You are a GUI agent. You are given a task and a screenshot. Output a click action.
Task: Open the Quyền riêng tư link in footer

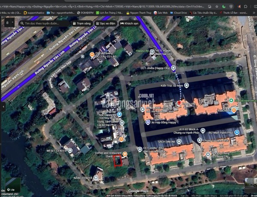point(210,196)
